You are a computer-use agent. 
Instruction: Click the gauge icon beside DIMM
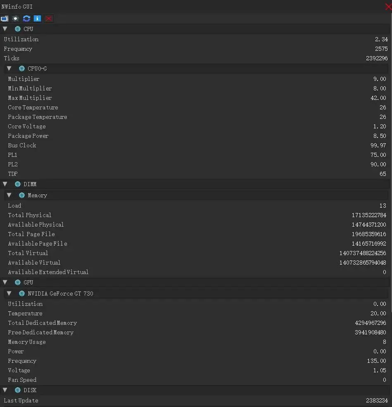pyautogui.click(x=18, y=184)
